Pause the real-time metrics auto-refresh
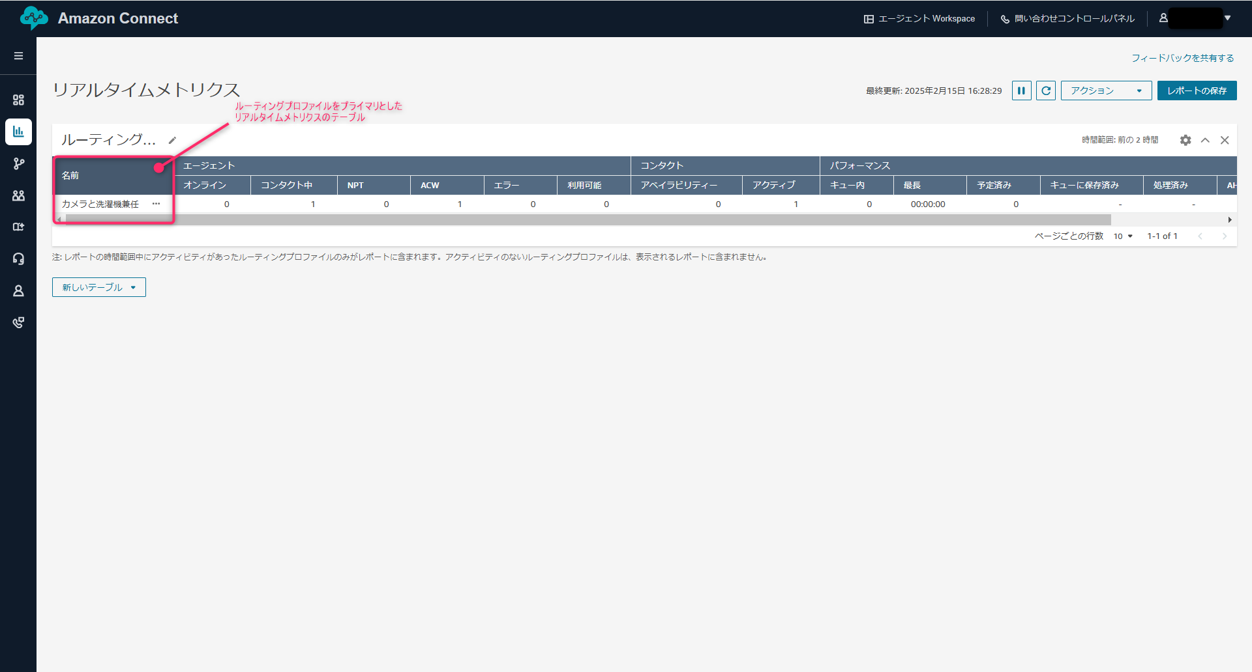The image size is (1252, 672). coord(1021,91)
